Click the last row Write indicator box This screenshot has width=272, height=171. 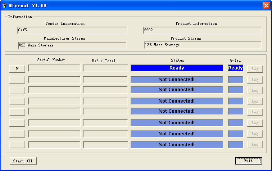pos(235,145)
